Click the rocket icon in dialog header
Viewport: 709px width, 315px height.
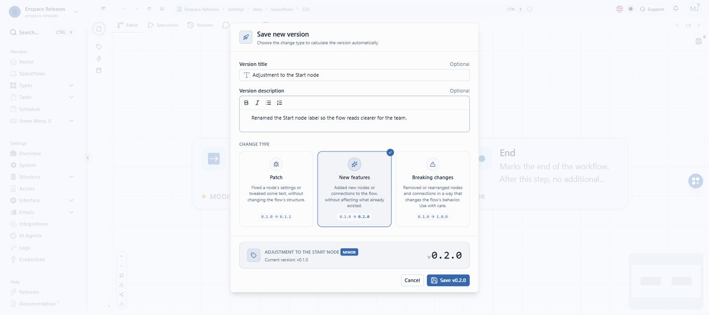click(x=246, y=37)
